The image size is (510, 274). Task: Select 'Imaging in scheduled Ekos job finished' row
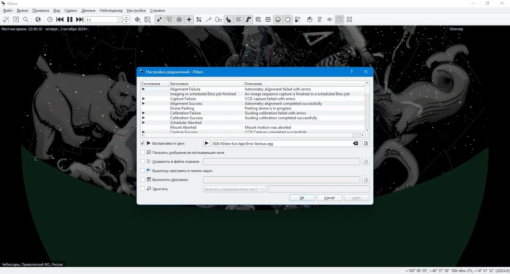click(x=253, y=94)
